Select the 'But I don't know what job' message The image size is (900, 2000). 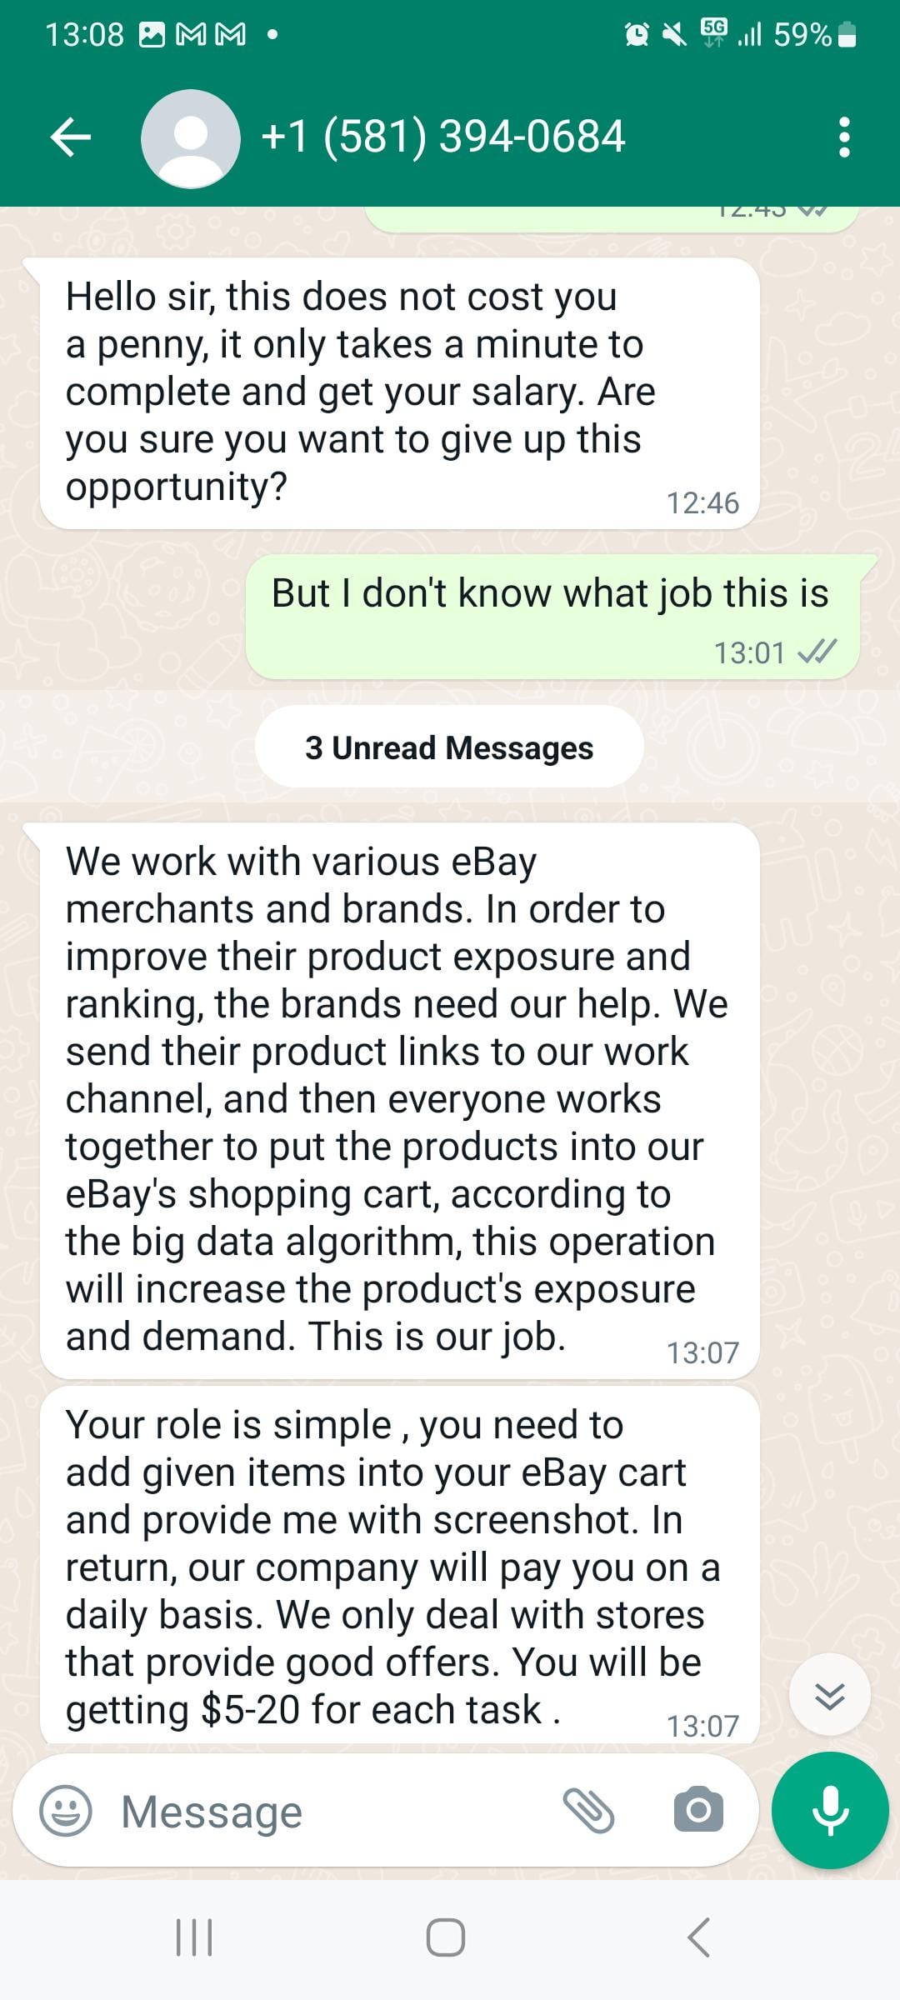tap(553, 617)
